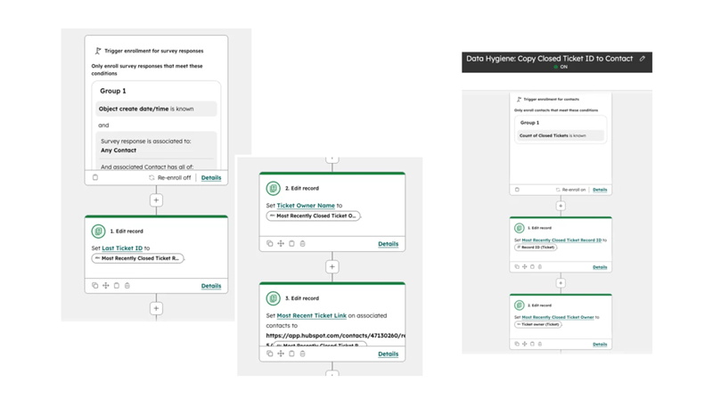Viewport: 713px width, 407px height.
Task: Click 'Any Contact' association text in Group 1
Action: [119, 151]
